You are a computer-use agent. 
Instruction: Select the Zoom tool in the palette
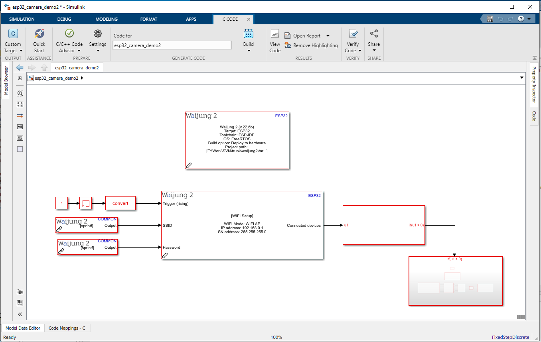point(20,93)
